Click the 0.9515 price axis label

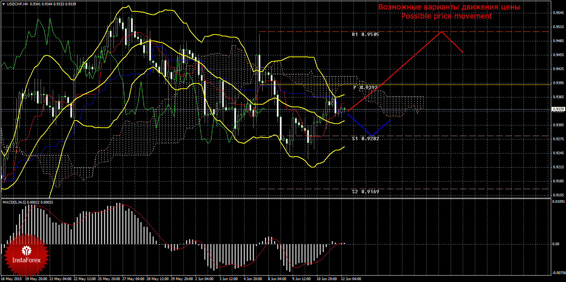coord(558,27)
